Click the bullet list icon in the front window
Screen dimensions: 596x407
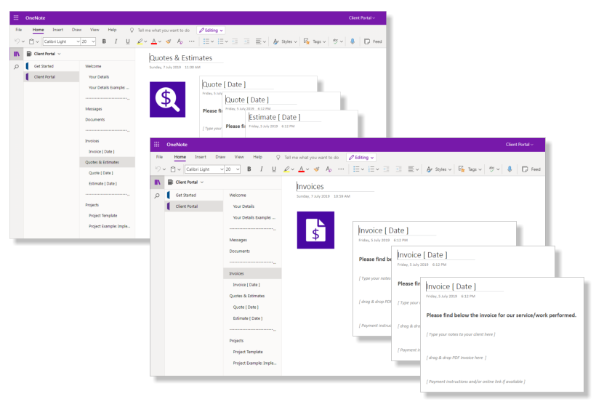coord(356,169)
